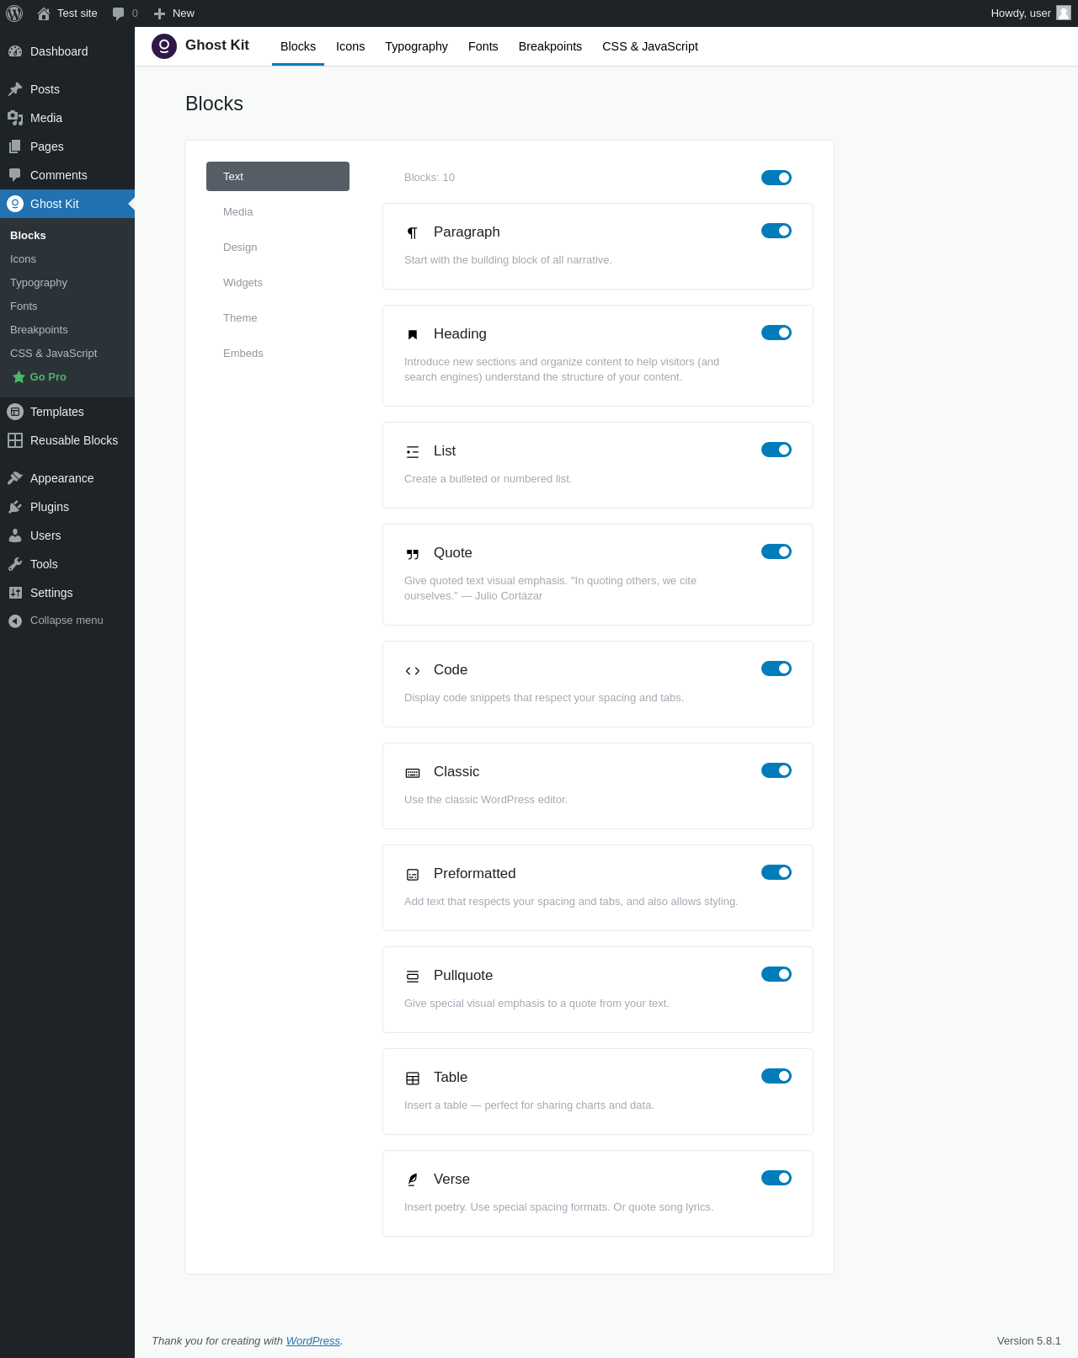Select the Media block category
Screen dimensions: 1078x1358
click(278, 212)
